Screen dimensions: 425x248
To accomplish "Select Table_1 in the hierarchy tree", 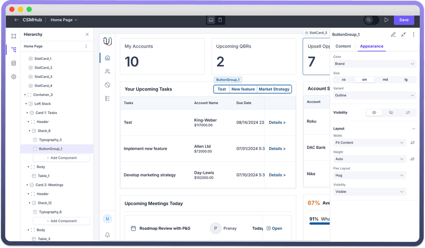I will point(43,176).
